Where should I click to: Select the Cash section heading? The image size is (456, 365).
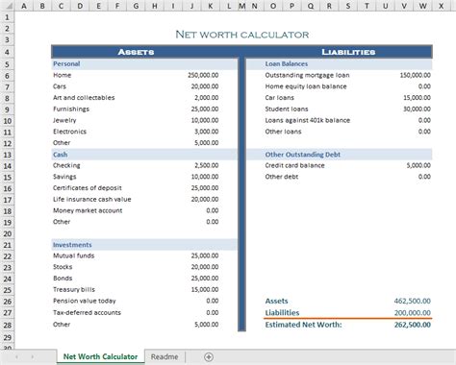[61, 155]
